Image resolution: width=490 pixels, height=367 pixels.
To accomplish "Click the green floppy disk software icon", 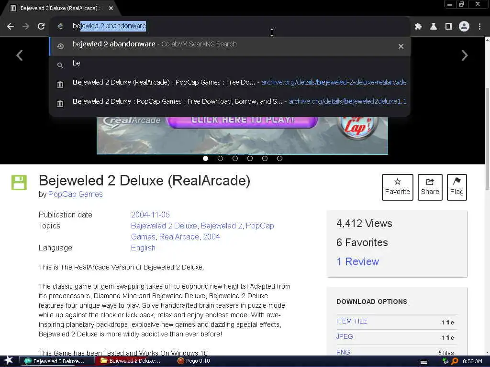I will [x=19, y=183].
